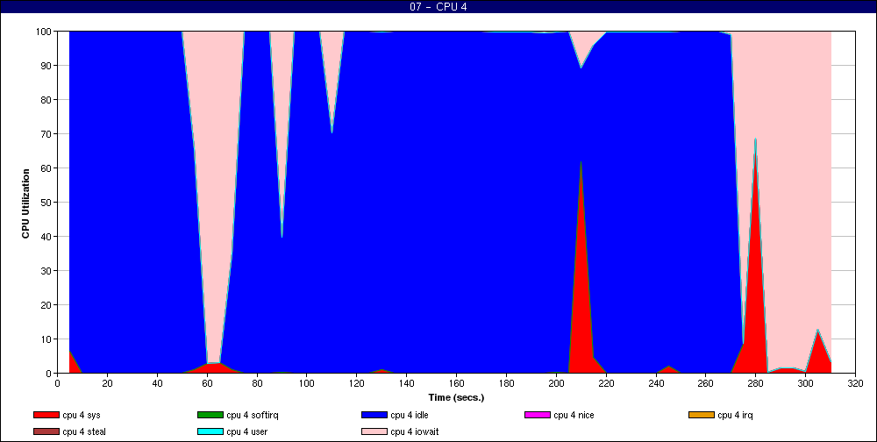This screenshot has height=442, width=877.
Task: Select the 'cpu 4 iowait' legend label
Action: [x=415, y=432]
